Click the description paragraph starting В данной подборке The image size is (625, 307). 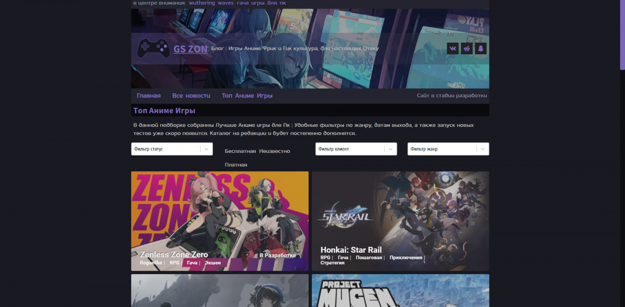point(304,129)
